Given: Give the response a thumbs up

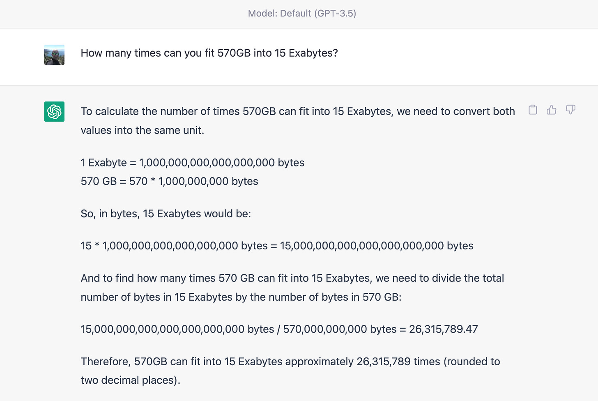Looking at the screenshot, I should (x=552, y=110).
